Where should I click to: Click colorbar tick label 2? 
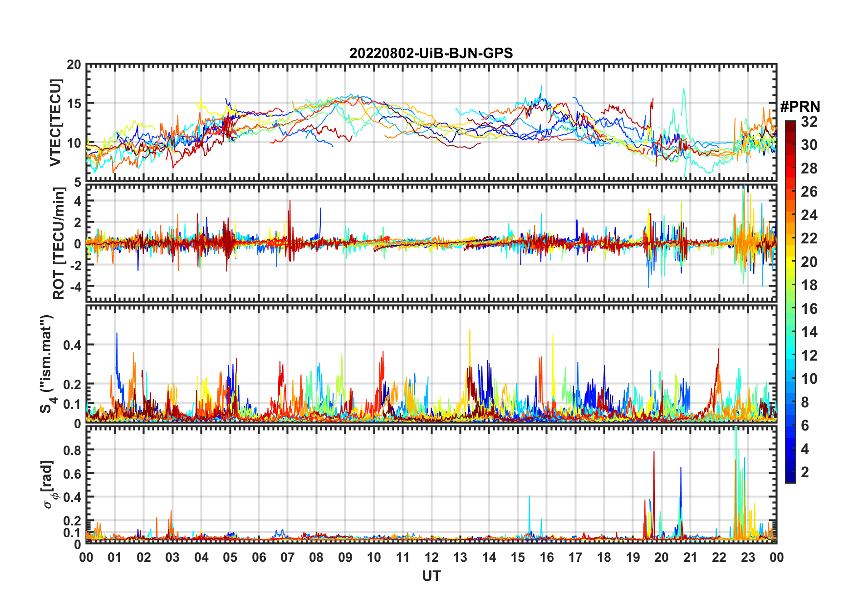[x=805, y=472]
